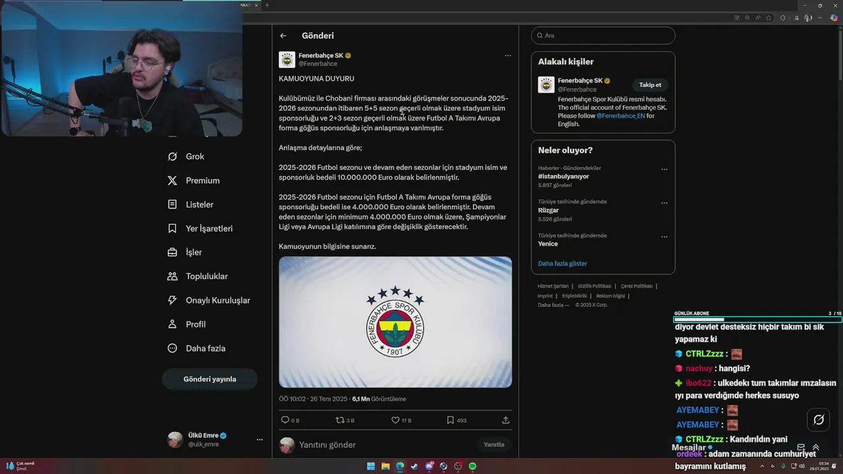Viewport: 843px width, 474px height.
Task: Open the Grok sidebar item
Action: tap(186, 157)
